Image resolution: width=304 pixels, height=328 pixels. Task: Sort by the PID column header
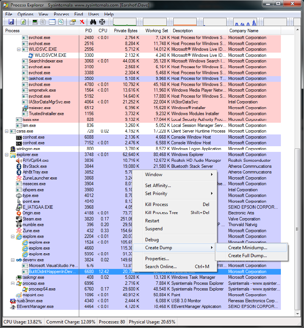[87, 31]
